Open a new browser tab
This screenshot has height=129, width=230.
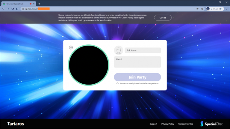[39, 4]
